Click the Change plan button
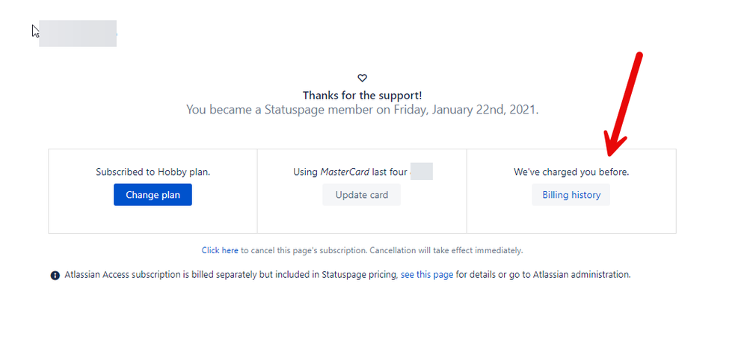The width and height of the screenshot is (747, 360). [153, 195]
